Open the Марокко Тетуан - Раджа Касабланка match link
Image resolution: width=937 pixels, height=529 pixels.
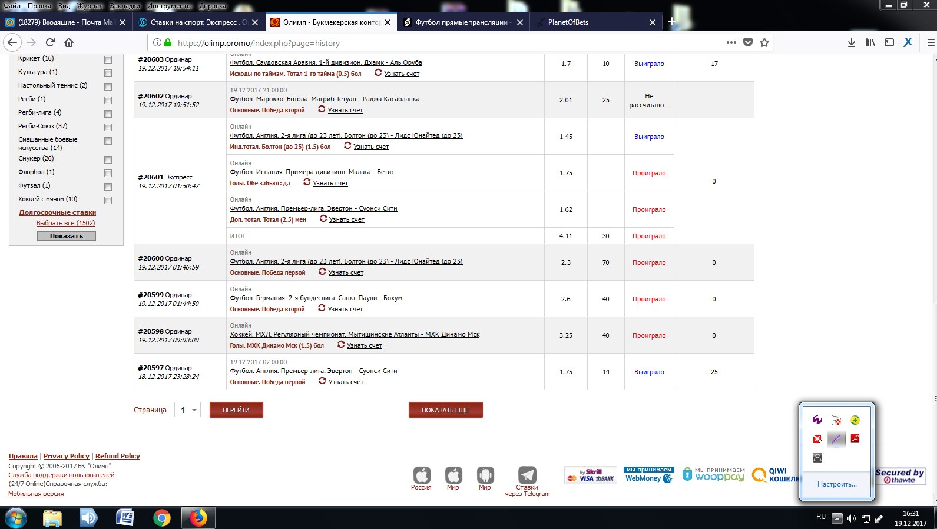(x=325, y=99)
